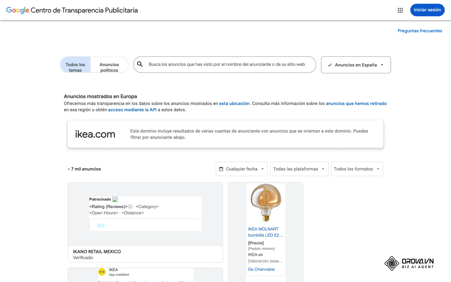Click the De Channable link
This screenshot has height=282, width=451.
261,269
